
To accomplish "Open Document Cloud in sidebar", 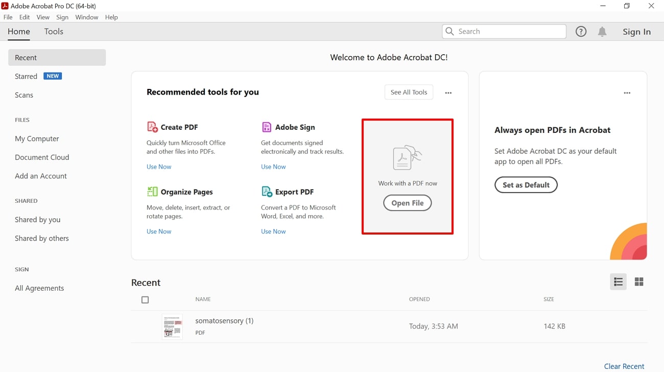I will [x=42, y=157].
